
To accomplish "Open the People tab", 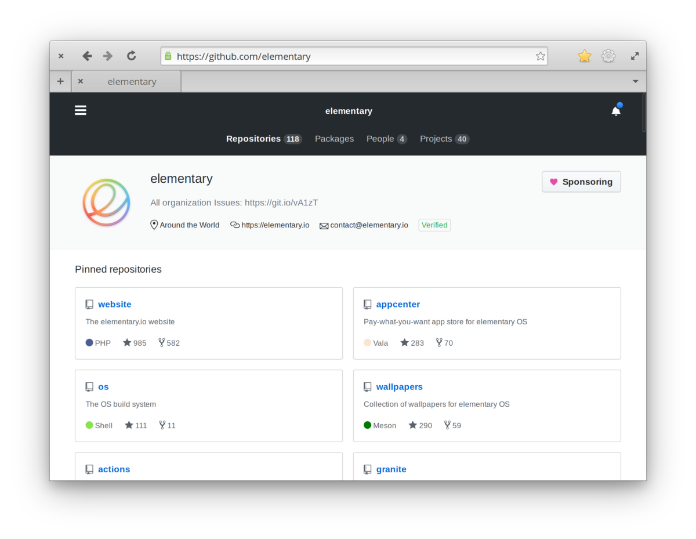I will [387, 139].
